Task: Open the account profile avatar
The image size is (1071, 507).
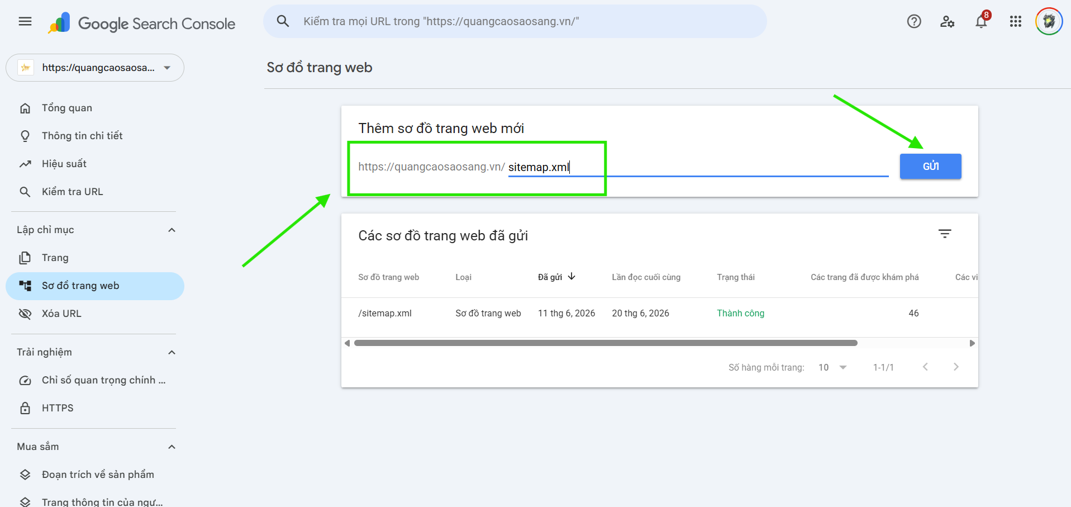Action: [x=1049, y=21]
